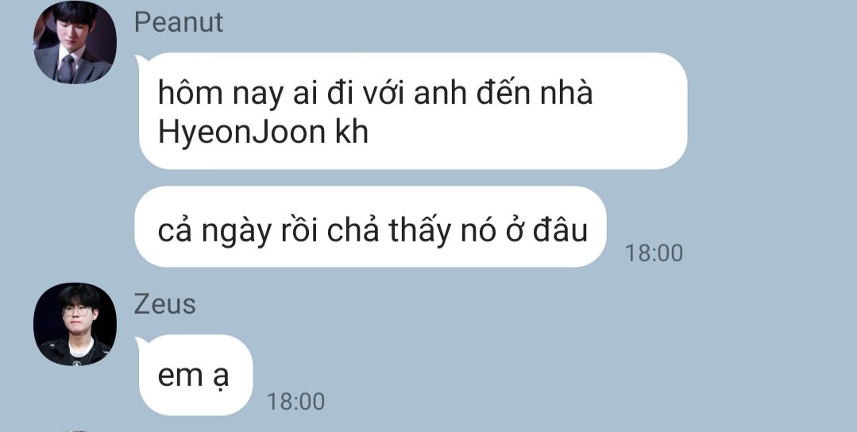
Task: Tap the 18:00 timestamp beside Zeus's reply
Action: click(295, 402)
